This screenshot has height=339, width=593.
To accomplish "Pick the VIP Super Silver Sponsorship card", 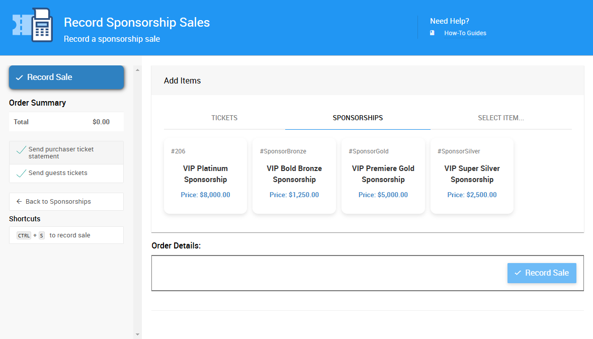I will [x=472, y=176].
